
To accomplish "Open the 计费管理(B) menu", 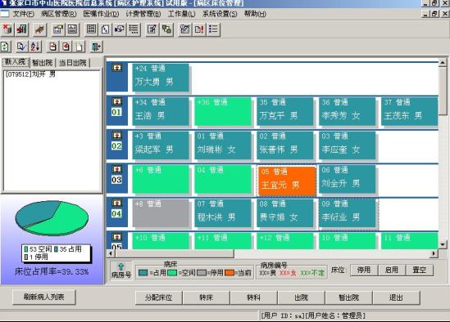I will 143,14.
